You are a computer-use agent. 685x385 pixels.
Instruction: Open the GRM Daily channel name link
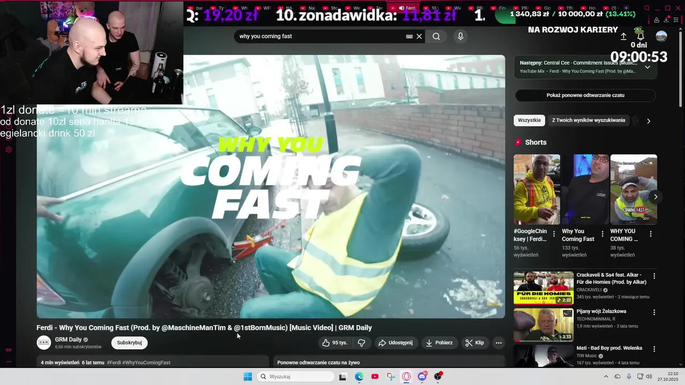click(68, 340)
